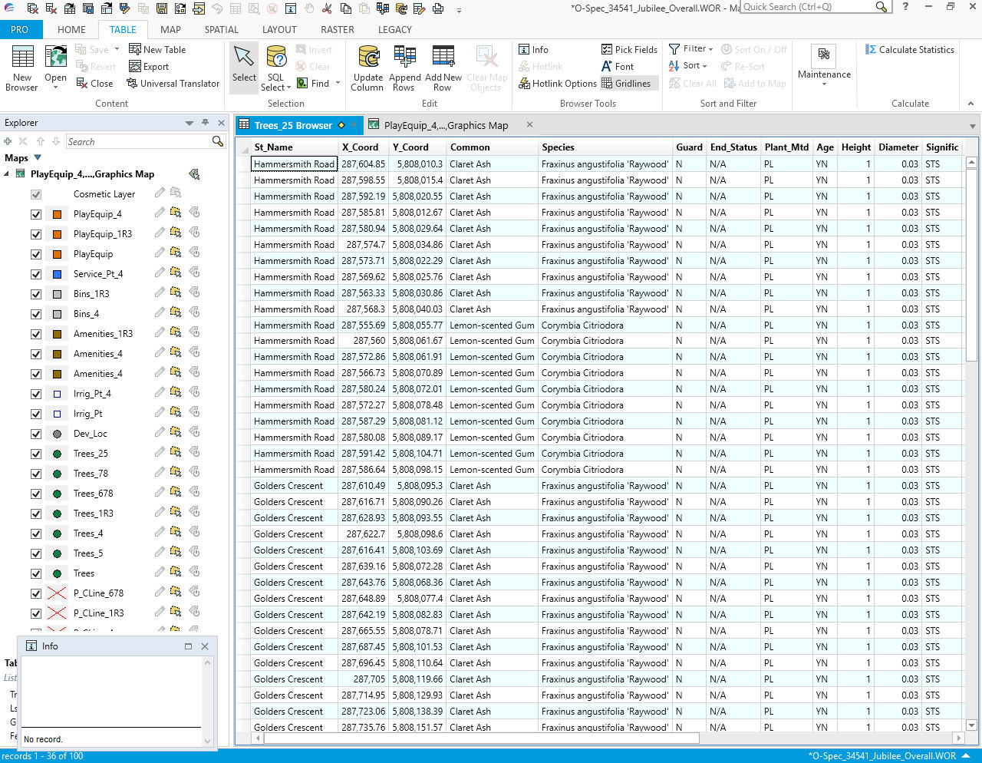Image resolution: width=982 pixels, height=763 pixels.
Task: Click the map options icon beside PlayEquip_4 Graphics Map
Action: coord(194,174)
